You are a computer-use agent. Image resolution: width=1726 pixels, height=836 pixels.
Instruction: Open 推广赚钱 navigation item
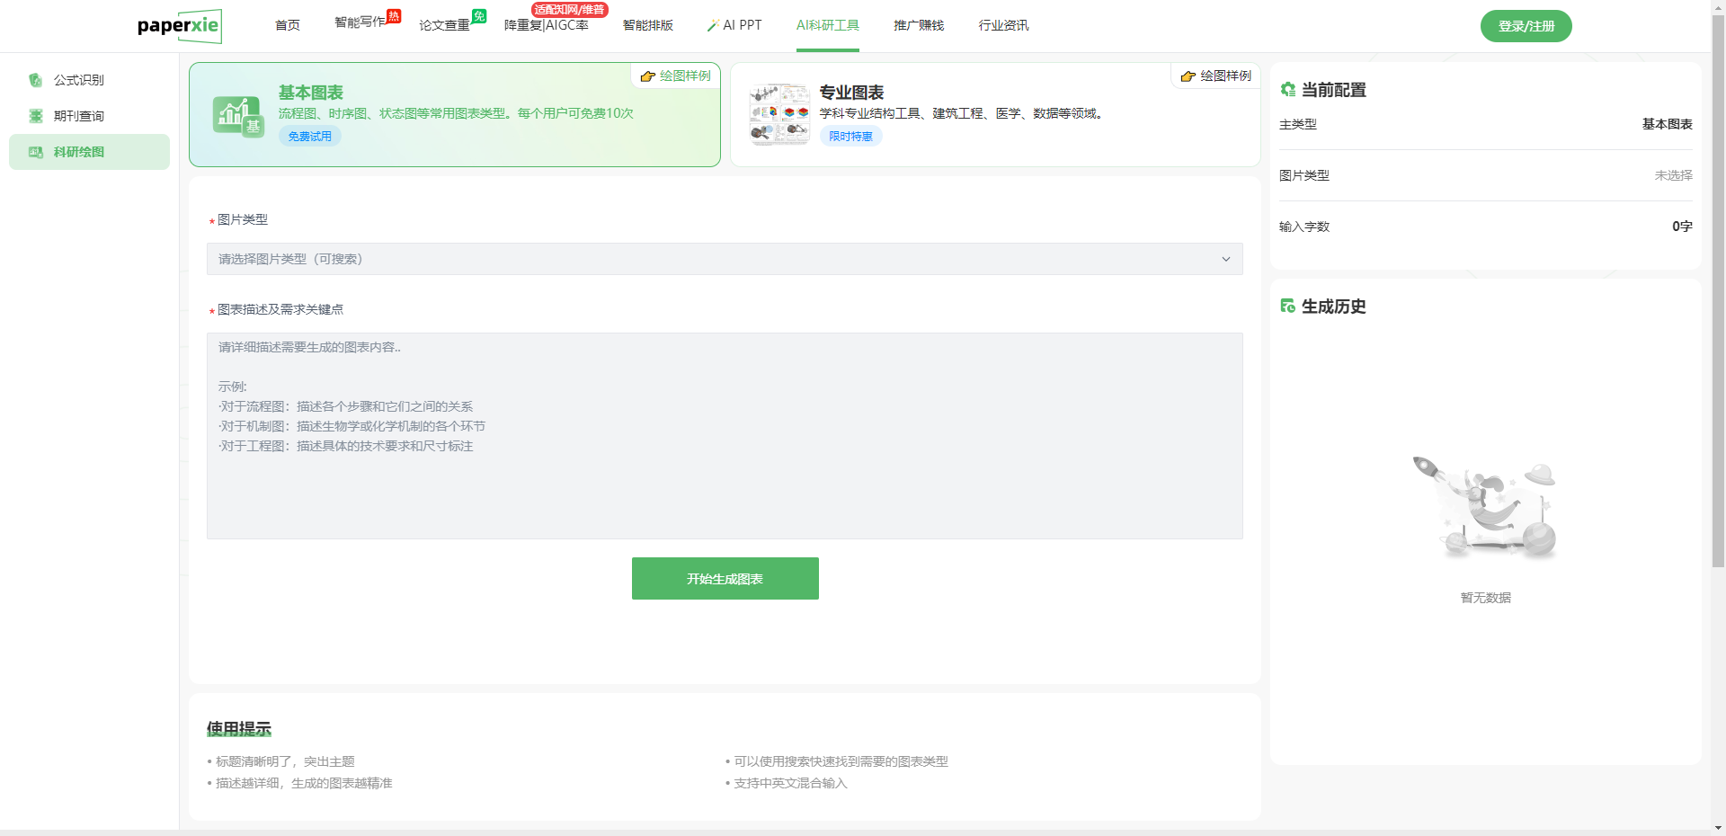pos(919,25)
